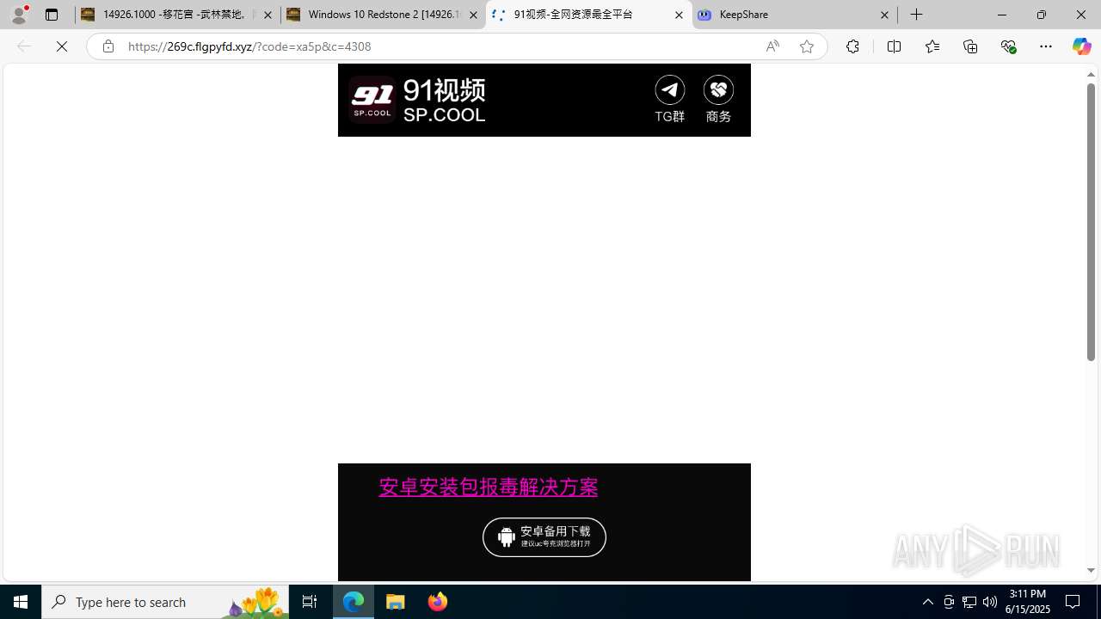Open the 商务 handshake icon
Image resolution: width=1101 pixels, height=619 pixels.
(x=718, y=99)
